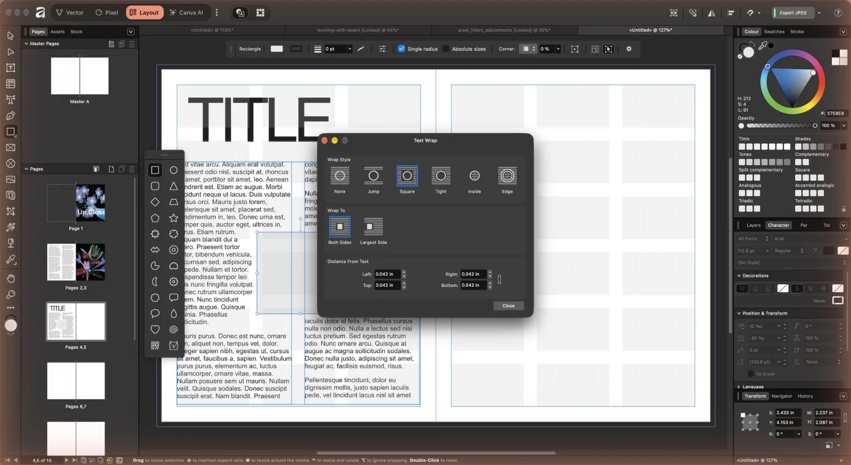The image size is (851, 465).
Task: Select the View hand tool
Action: coord(11,278)
